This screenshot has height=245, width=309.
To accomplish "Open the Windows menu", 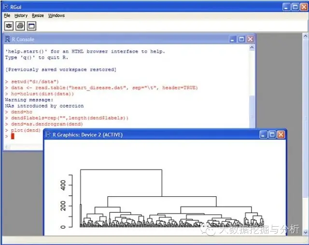I will click(x=56, y=15).
